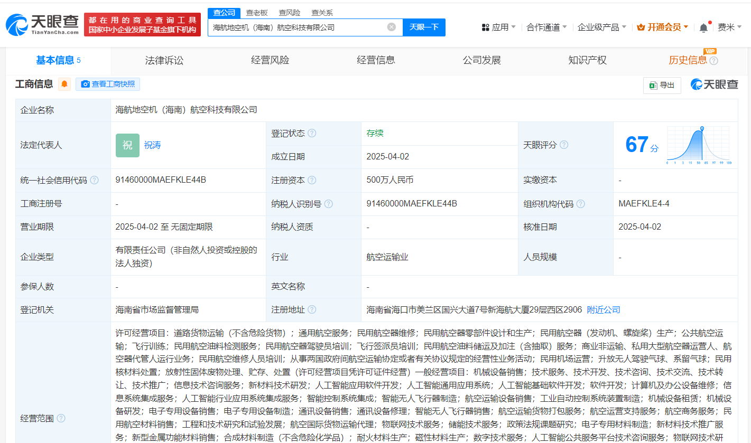Expand the 应用 dropdown menu
The width and height of the screenshot is (751, 443).
tap(499, 27)
